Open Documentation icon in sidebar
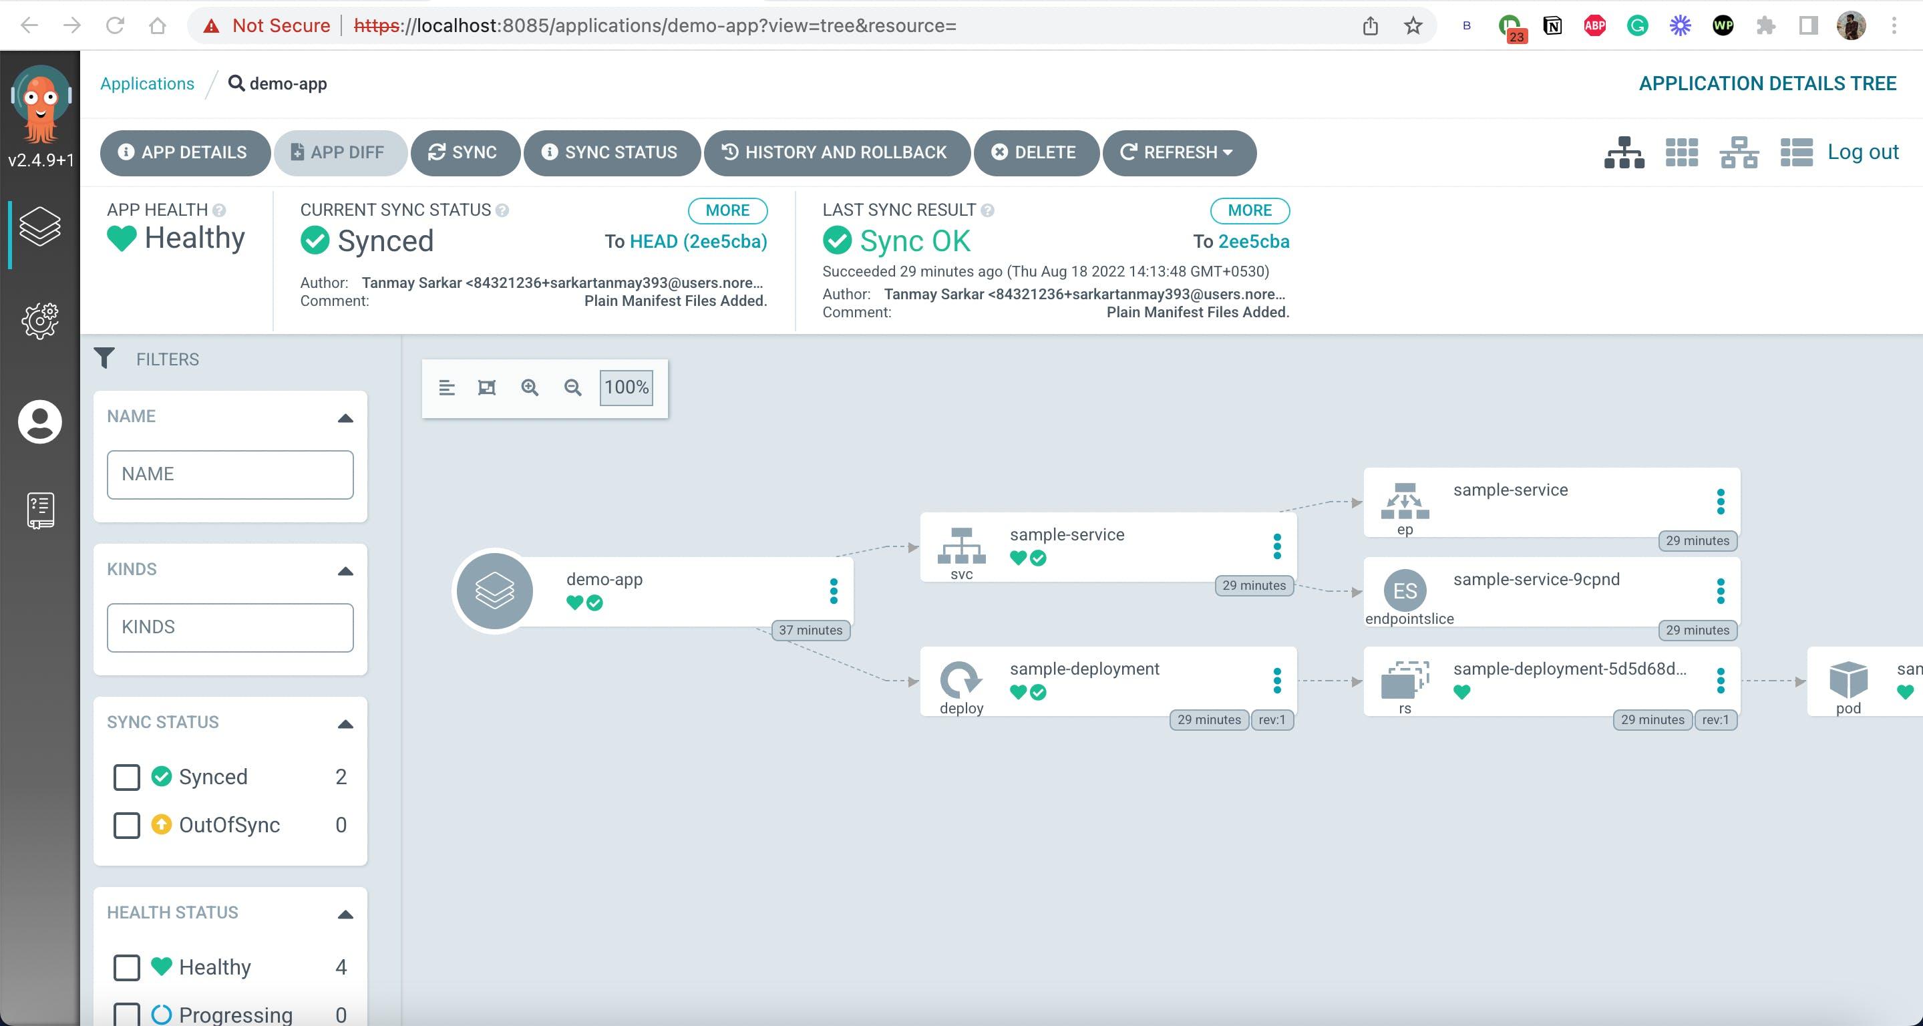This screenshot has height=1026, width=1923. point(39,511)
